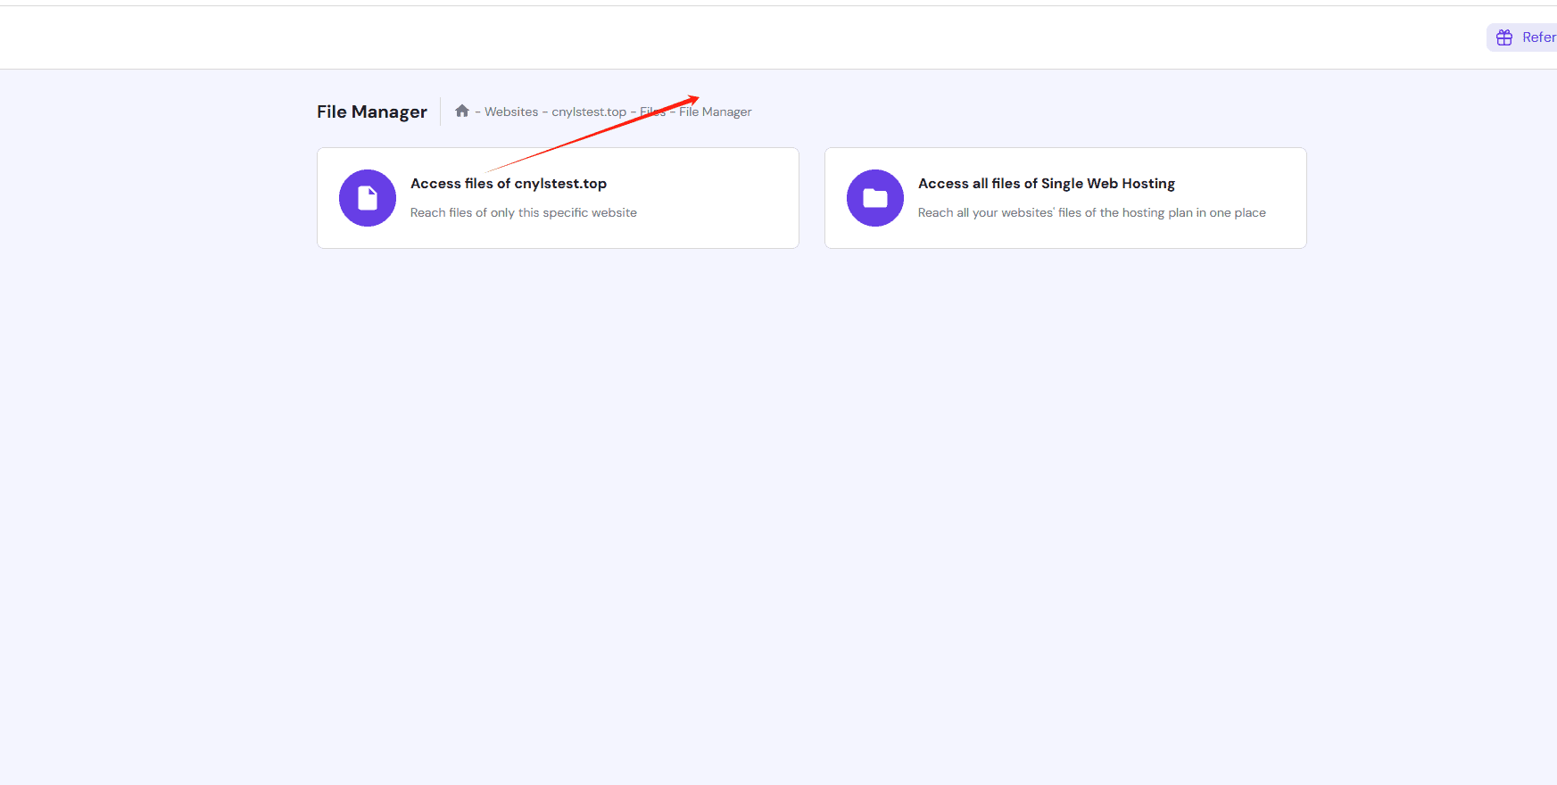This screenshot has height=785, width=1557.
Task: Click 'Reach files of only this specific website'
Action: [x=524, y=213]
